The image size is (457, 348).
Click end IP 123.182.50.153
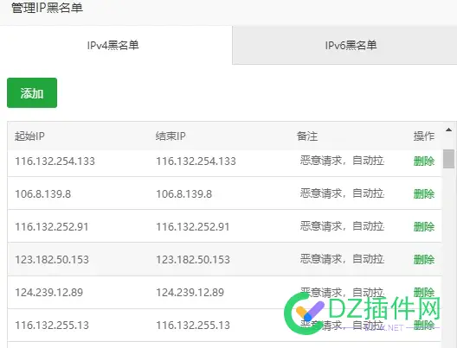tap(193, 260)
